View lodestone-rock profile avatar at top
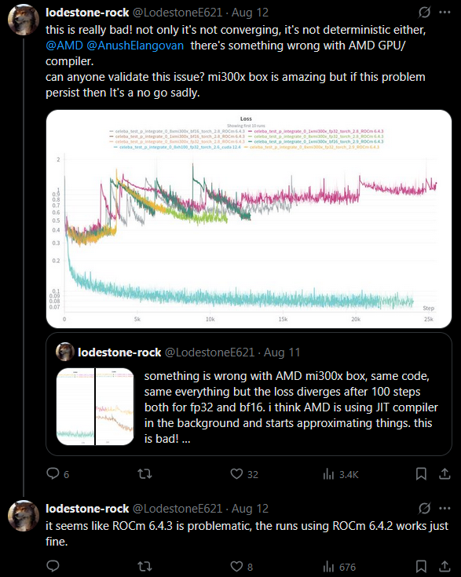461x577 pixels. (x=24, y=20)
